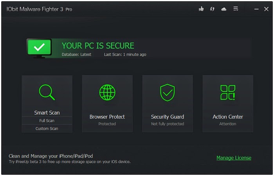This screenshot has height=176, width=274.
Task: Click Security Guard 'Not fully protected' status
Action: 168,124
